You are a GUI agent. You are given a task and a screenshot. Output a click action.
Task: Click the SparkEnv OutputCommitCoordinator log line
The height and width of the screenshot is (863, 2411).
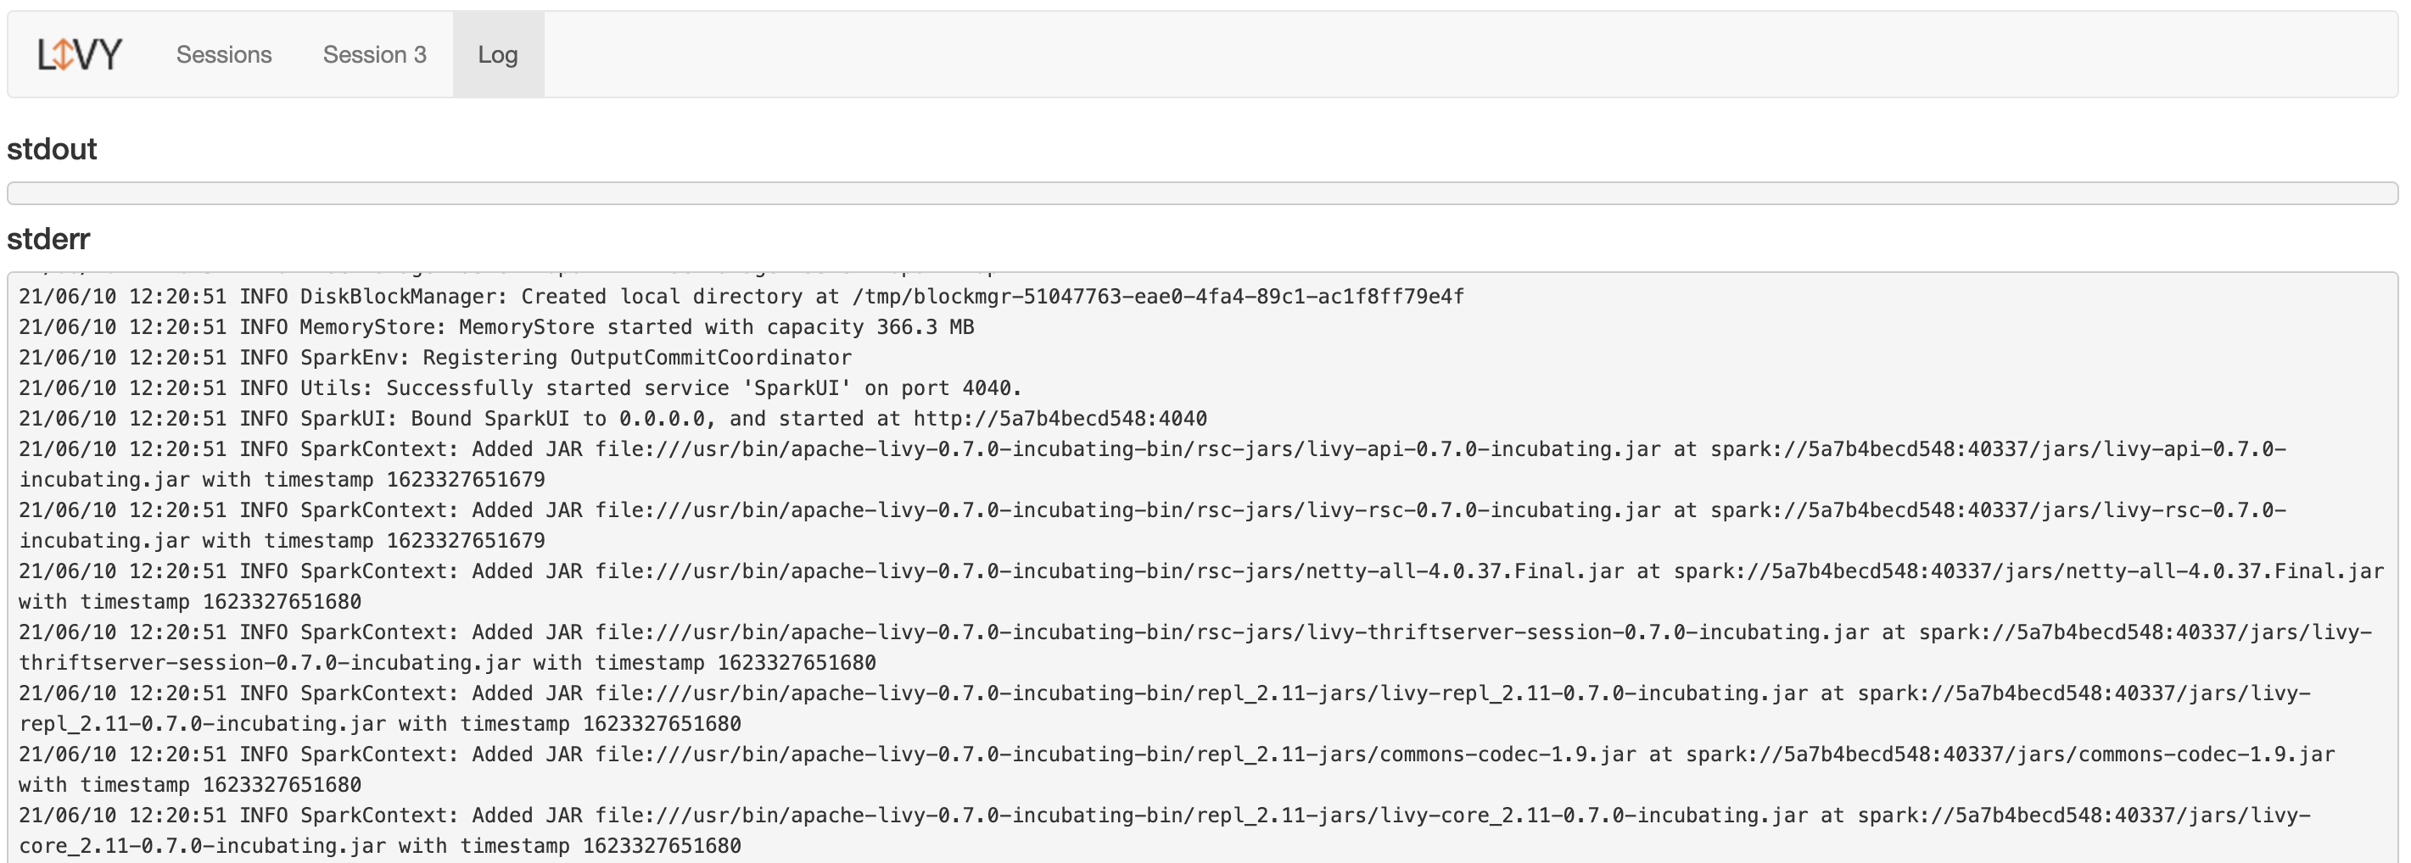tap(435, 358)
